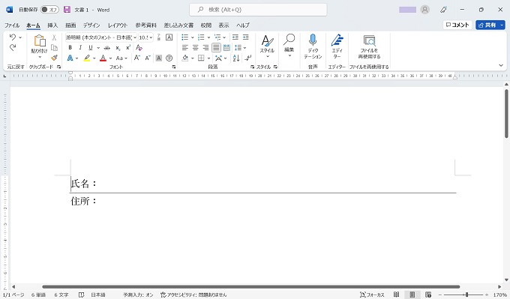This screenshot has height=299, width=510.
Task: Click the character shading icon
Action: coord(159,58)
